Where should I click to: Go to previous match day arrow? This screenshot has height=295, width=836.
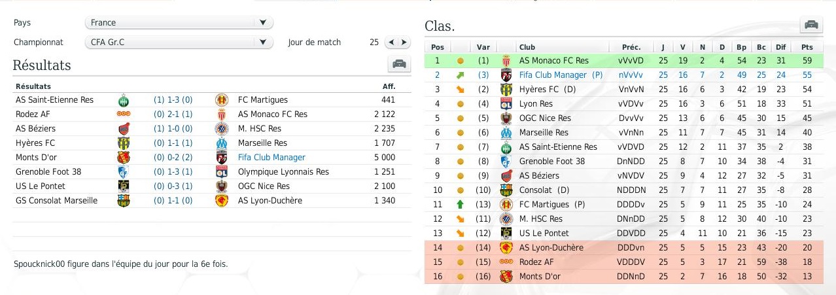click(x=391, y=42)
